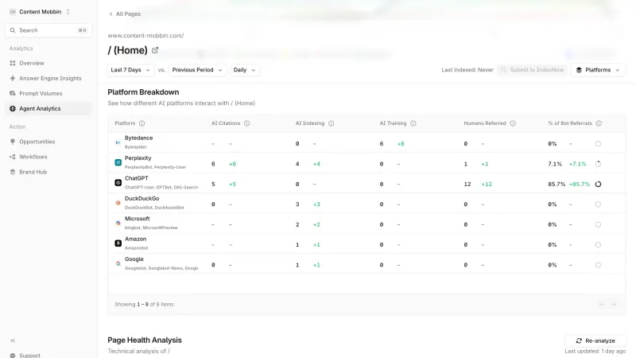The height and width of the screenshot is (358, 636).
Task: Click the Amazon row name
Action: 135,239
